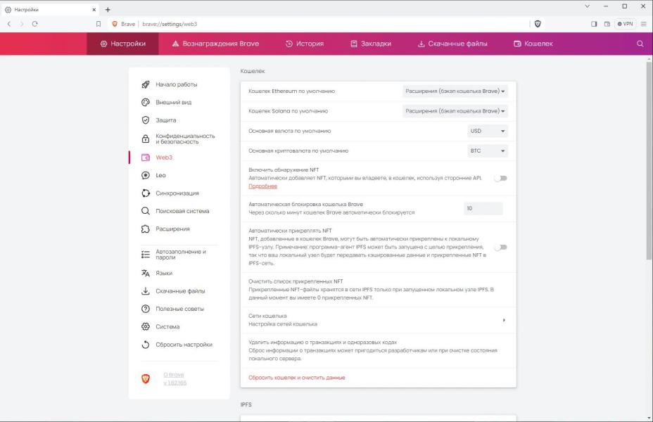Click the Подробнее link under NFT discovery

click(262, 186)
